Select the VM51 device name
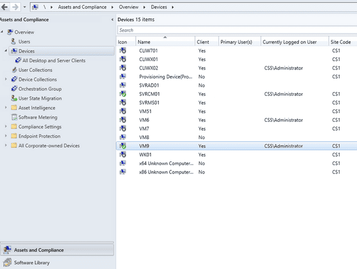Image resolution: width=357 pixels, height=269 pixels. (x=145, y=111)
